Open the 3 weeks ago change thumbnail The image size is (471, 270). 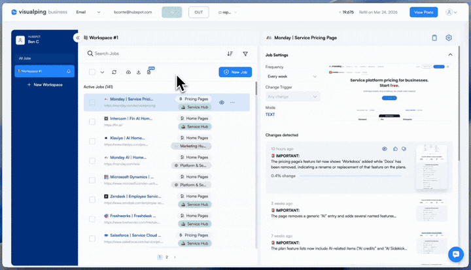point(431,210)
